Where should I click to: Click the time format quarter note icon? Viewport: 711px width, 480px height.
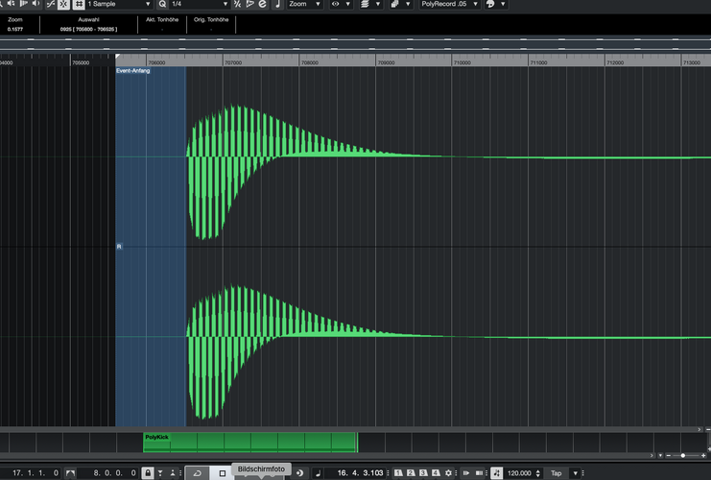click(x=318, y=473)
